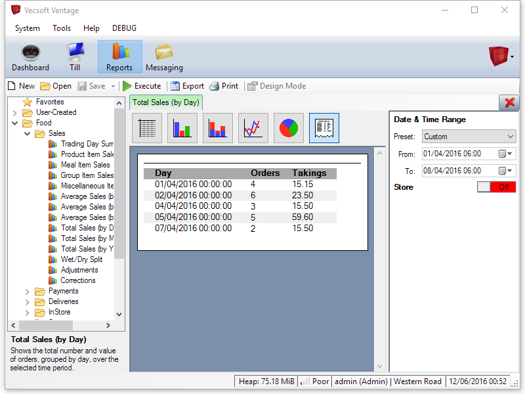Switch to table grid view

[147, 128]
